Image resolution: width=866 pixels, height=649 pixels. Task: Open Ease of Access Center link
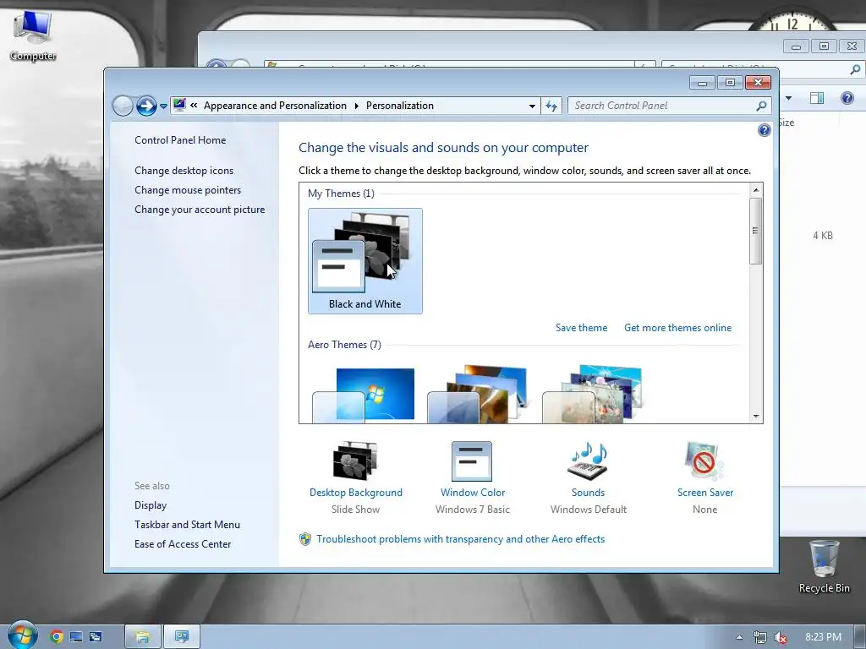(x=183, y=543)
